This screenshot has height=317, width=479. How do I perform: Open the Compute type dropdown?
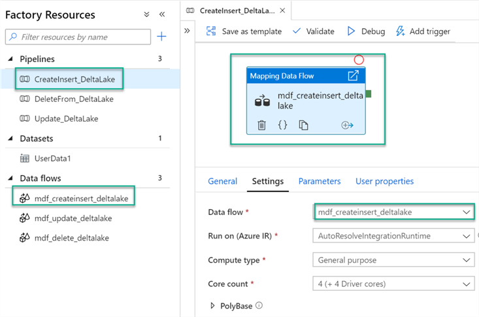pyautogui.click(x=393, y=260)
